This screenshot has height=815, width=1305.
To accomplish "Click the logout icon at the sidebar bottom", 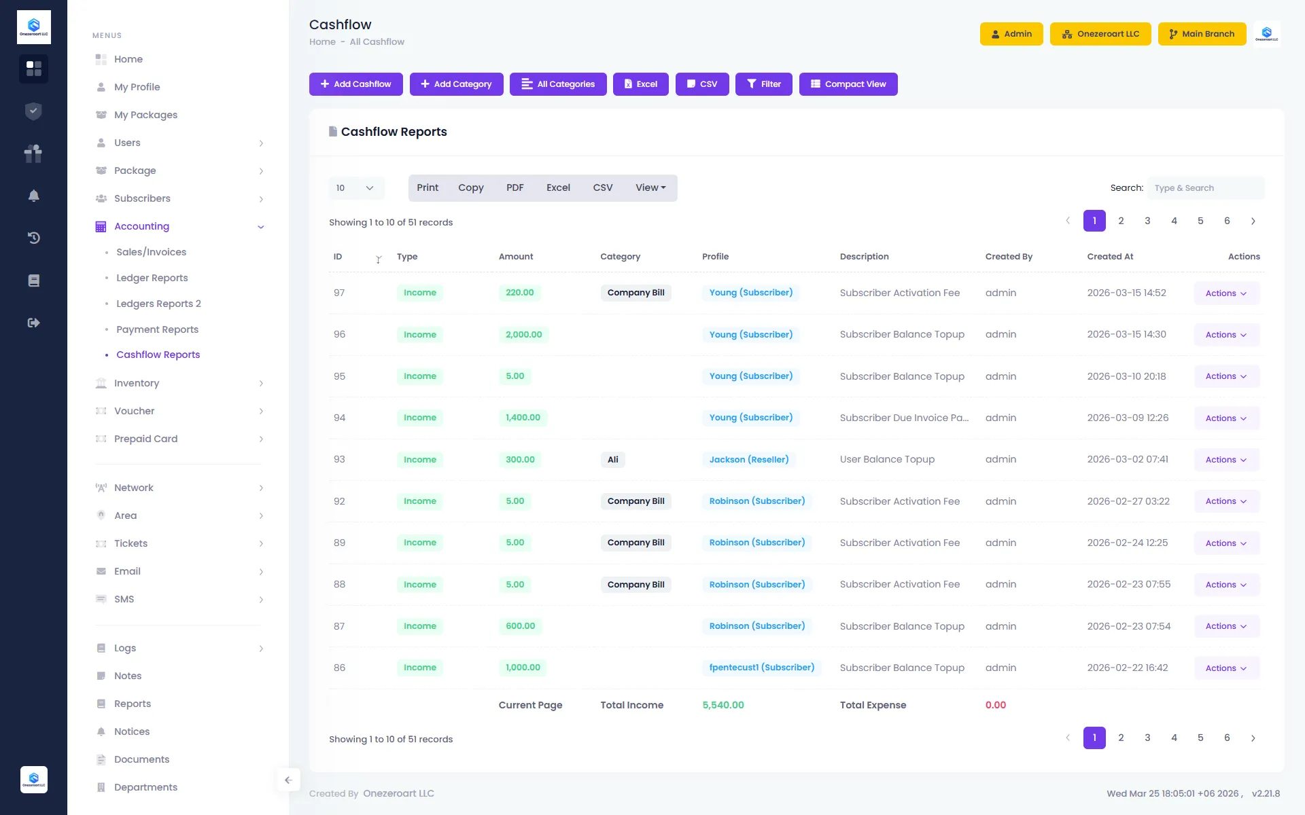I will pos(33,323).
